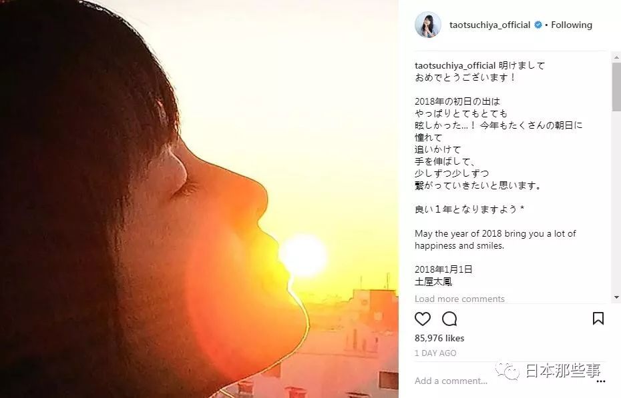Screen dimensions: 621x398
Task: Click the comment scrollbar down arrow
Action: [616, 297]
